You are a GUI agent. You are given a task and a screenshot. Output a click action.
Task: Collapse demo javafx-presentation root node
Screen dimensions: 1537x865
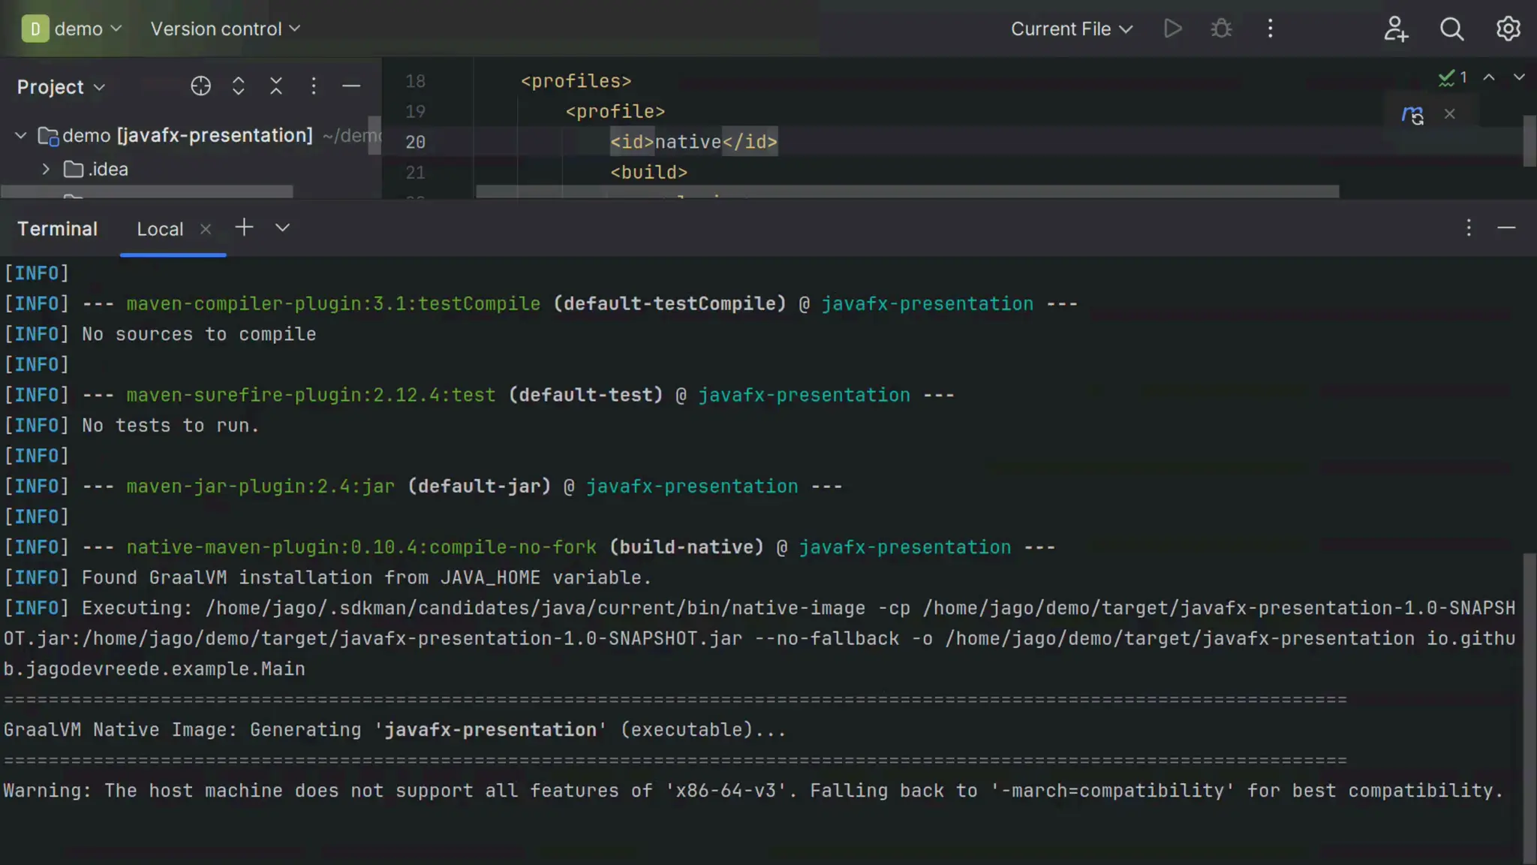(x=21, y=136)
